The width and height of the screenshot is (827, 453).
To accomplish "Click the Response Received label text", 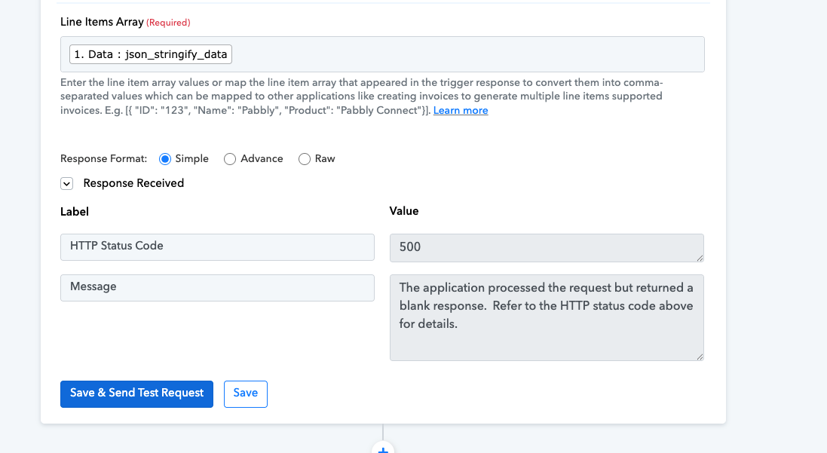I will pyautogui.click(x=133, y=183).
